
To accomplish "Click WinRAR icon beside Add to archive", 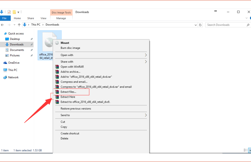I will [57, 72].
